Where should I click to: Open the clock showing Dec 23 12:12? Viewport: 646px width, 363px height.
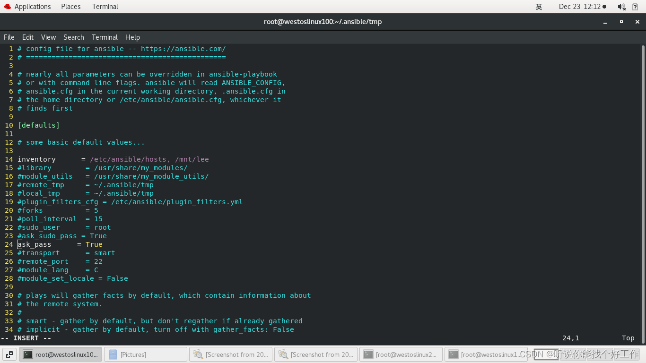[x=582, y=7]
